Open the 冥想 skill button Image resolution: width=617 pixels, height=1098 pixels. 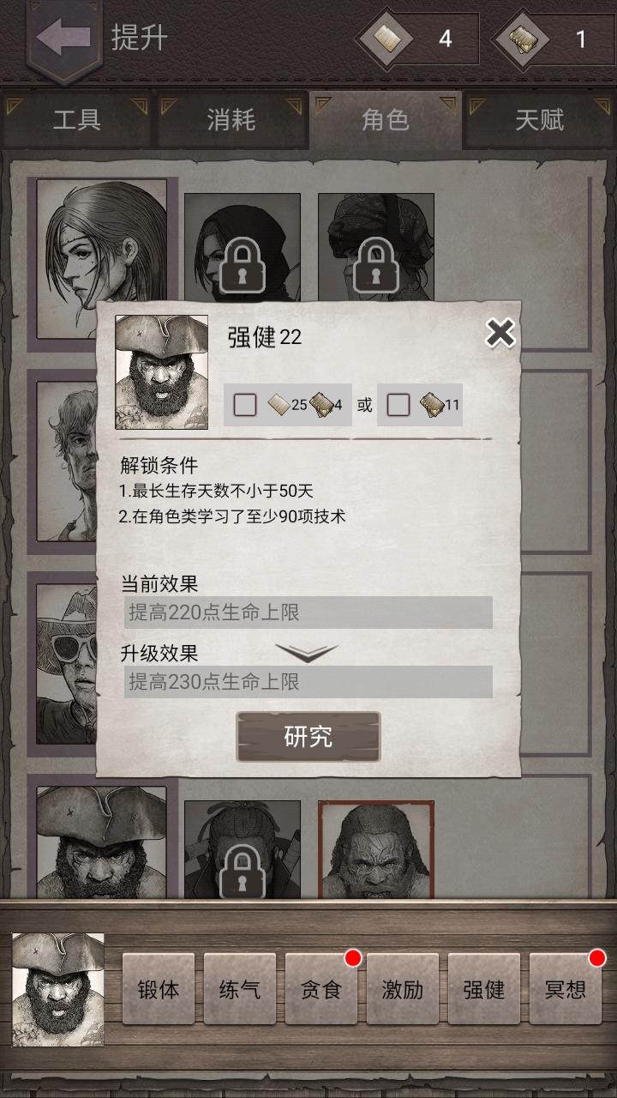click(x=566, y=989)
